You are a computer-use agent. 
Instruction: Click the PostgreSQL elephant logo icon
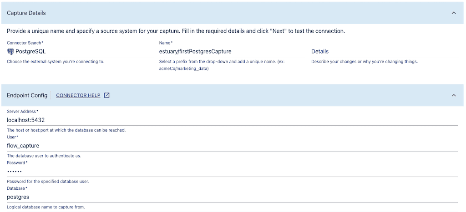(x=10, y=51)
